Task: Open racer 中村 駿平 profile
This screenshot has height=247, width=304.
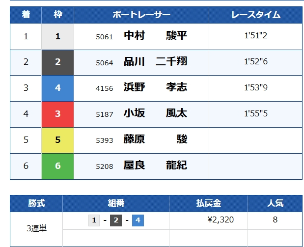Action: coord(155,36)
